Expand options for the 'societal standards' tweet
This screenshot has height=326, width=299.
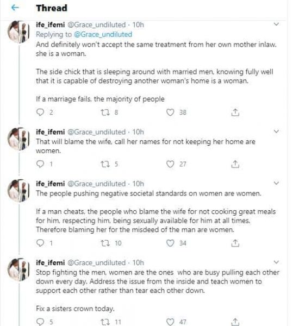pyautogui.click(x=276, y=183)
